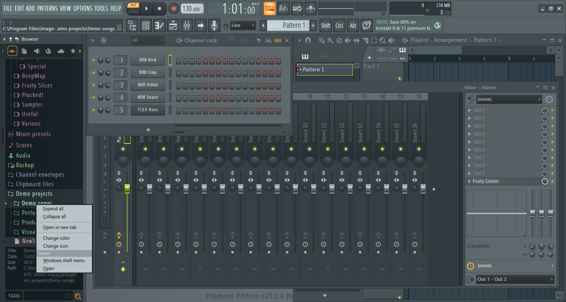
Task: Click the microphone recording icon
Action: pyautogui.click(x=214, y=26)
